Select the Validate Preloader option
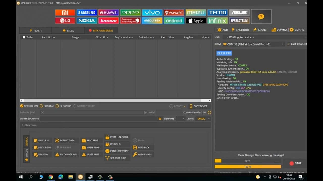 (84, 106)
